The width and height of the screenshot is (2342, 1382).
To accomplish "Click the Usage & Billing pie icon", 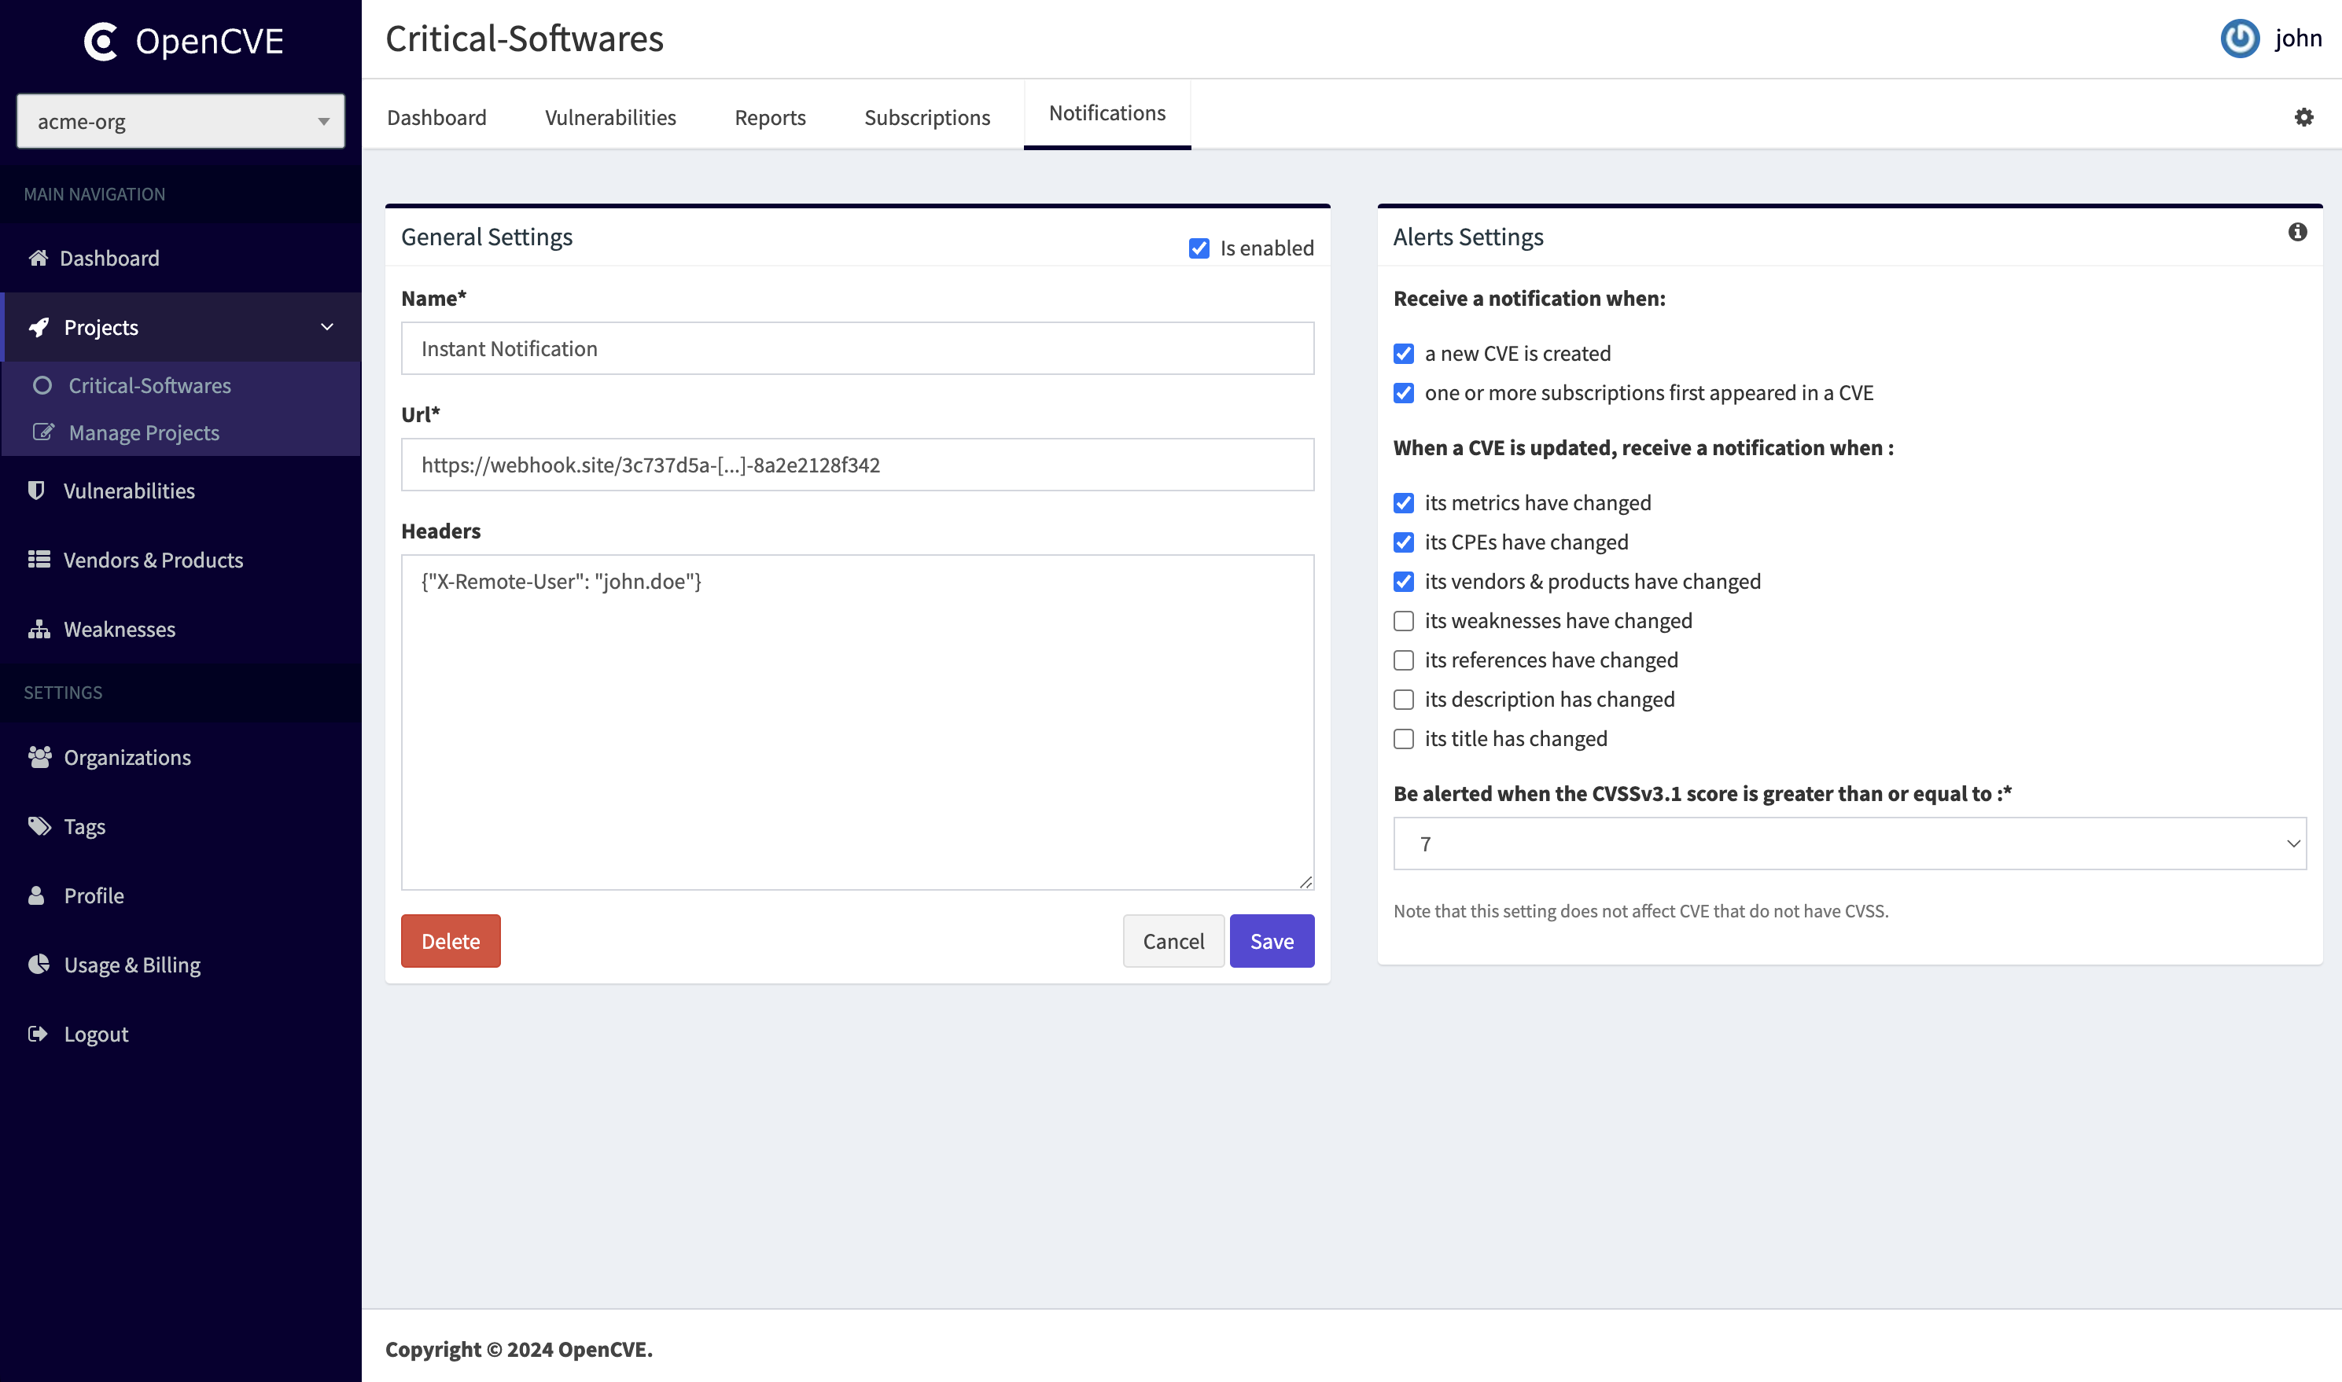I will tap(39, 964).
